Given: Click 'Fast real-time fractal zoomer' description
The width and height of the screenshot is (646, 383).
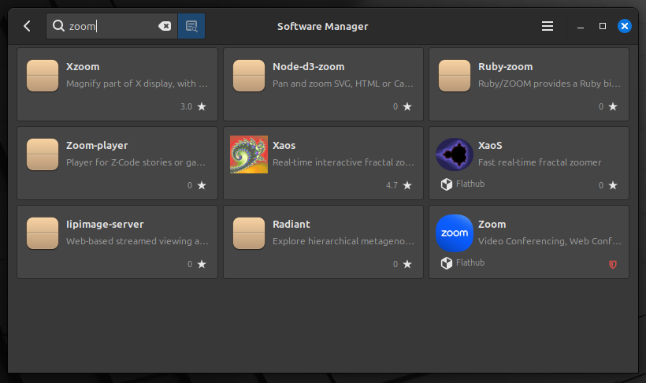Looking at the screenshot, I should (540, 162).
